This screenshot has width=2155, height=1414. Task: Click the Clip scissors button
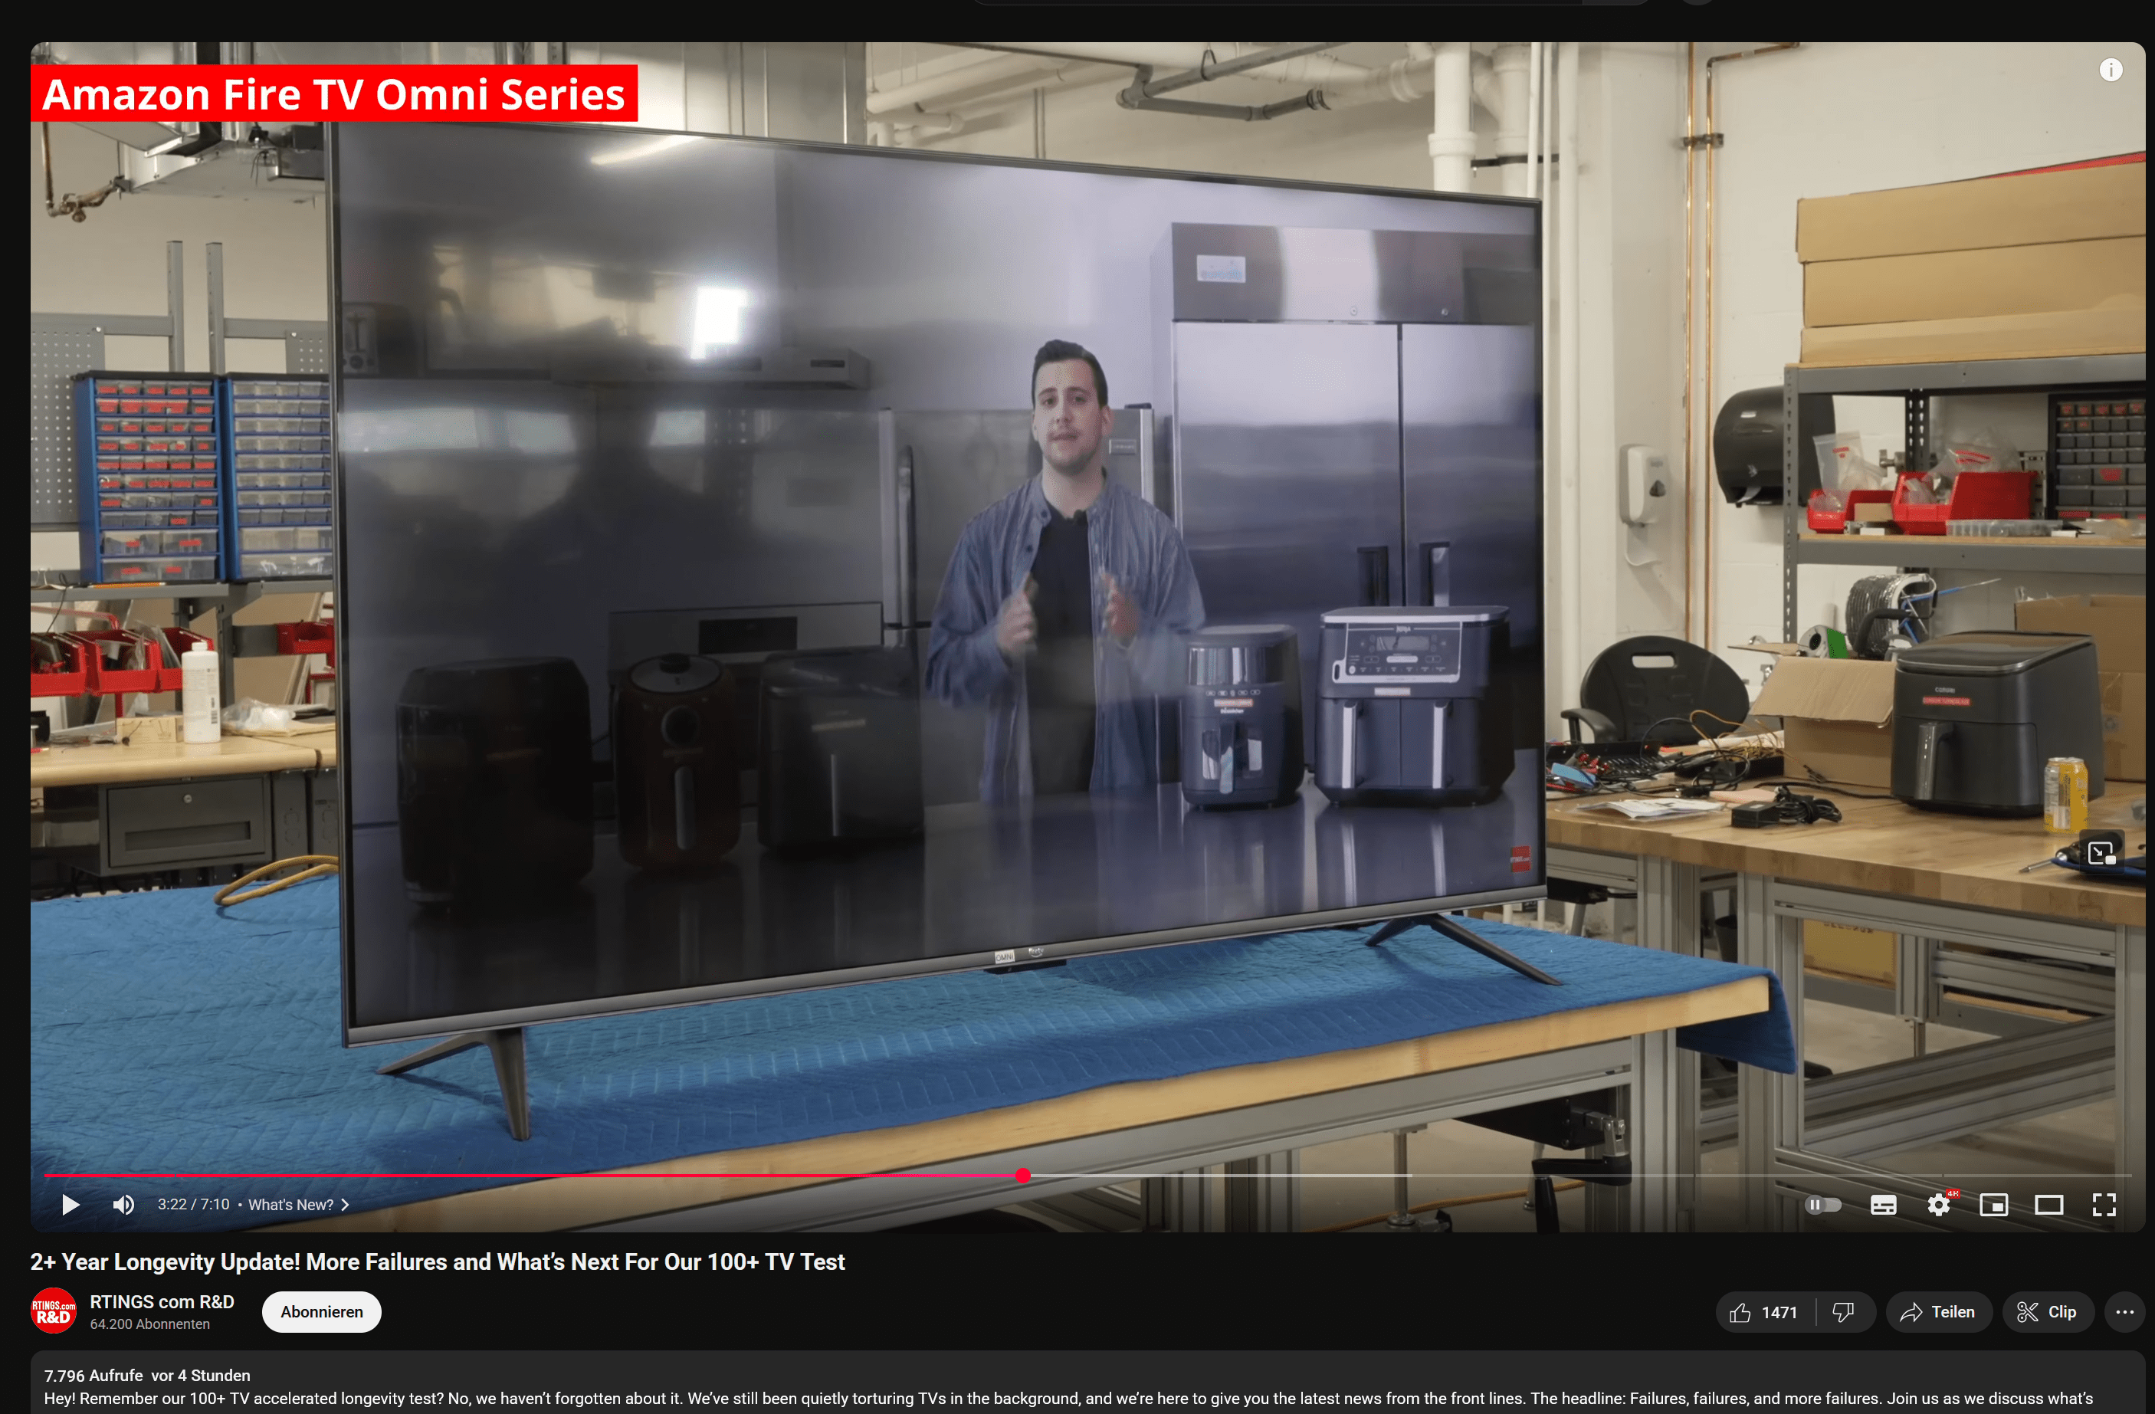coord(2047,1313)
